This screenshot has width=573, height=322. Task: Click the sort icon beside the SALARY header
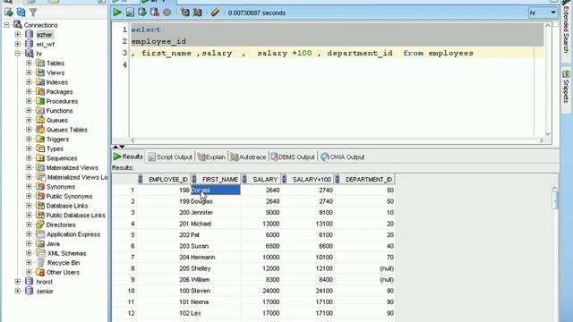coord(244,179)
